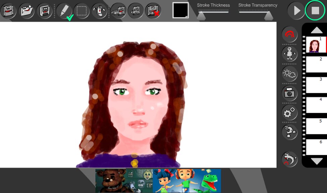Open settings with the gears icon
The image size is (327, 193).
tap(289, 113)
